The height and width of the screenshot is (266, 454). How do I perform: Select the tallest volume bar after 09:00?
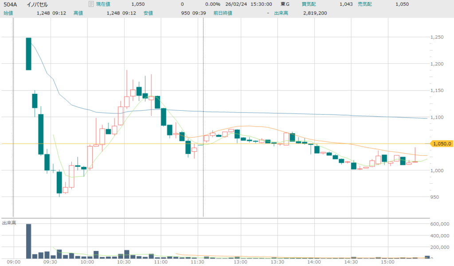28,241
